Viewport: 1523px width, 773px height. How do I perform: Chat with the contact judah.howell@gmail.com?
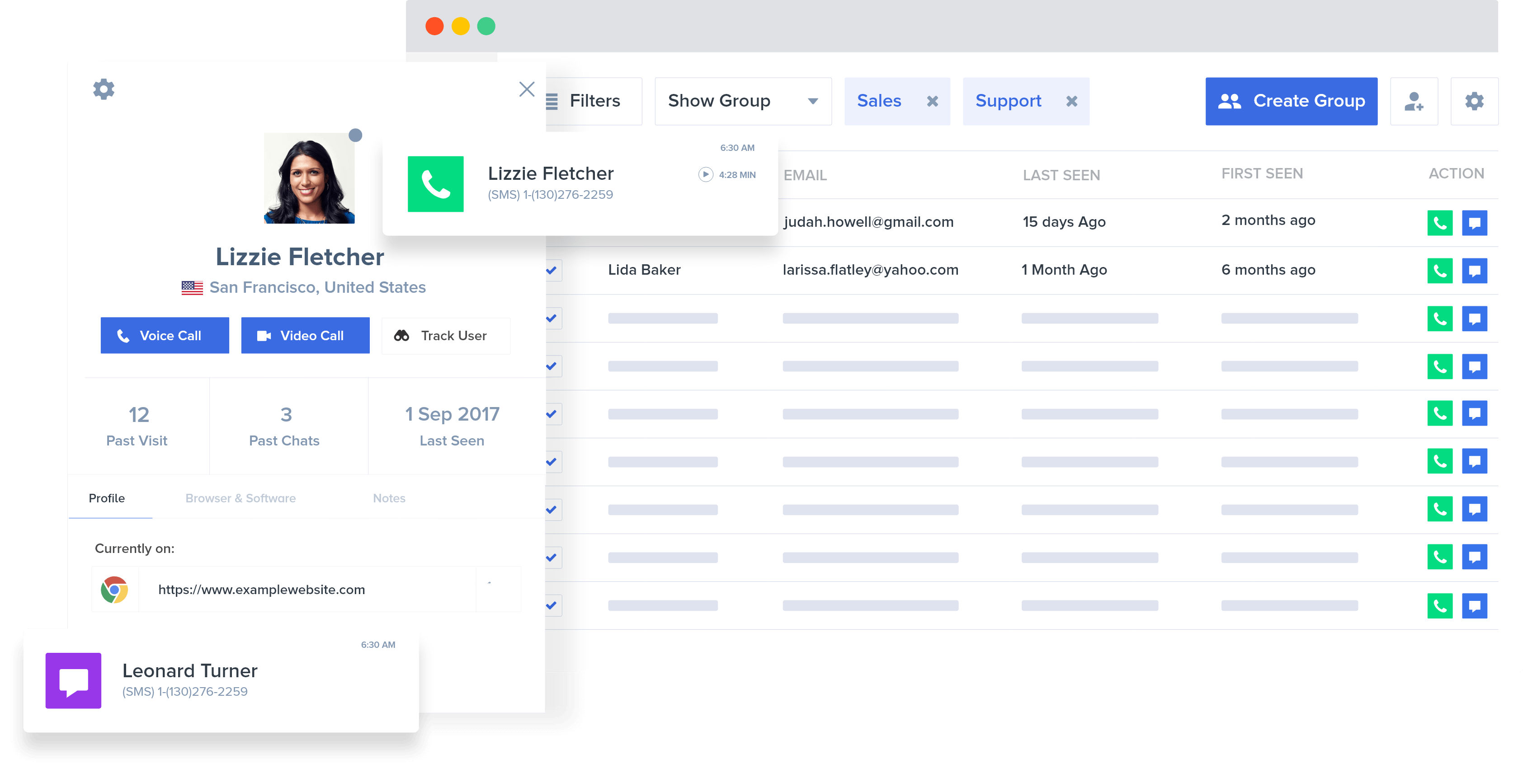click(1475, 223)
